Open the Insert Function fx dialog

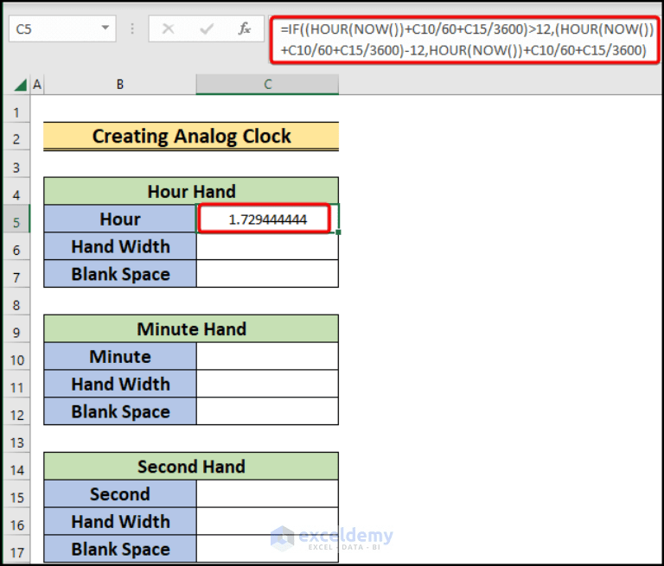pos(245,29)
